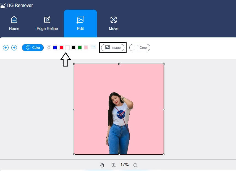236x171 pixels.
Task: Select the Undo arrow icon
Action: (x=6, y=48)
